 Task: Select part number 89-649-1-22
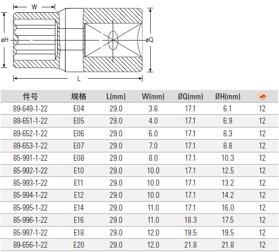pos(30,109)
